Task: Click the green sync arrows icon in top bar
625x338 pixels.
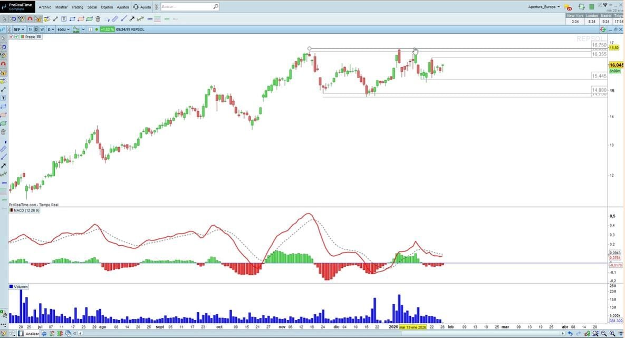Action: (582, 7)
